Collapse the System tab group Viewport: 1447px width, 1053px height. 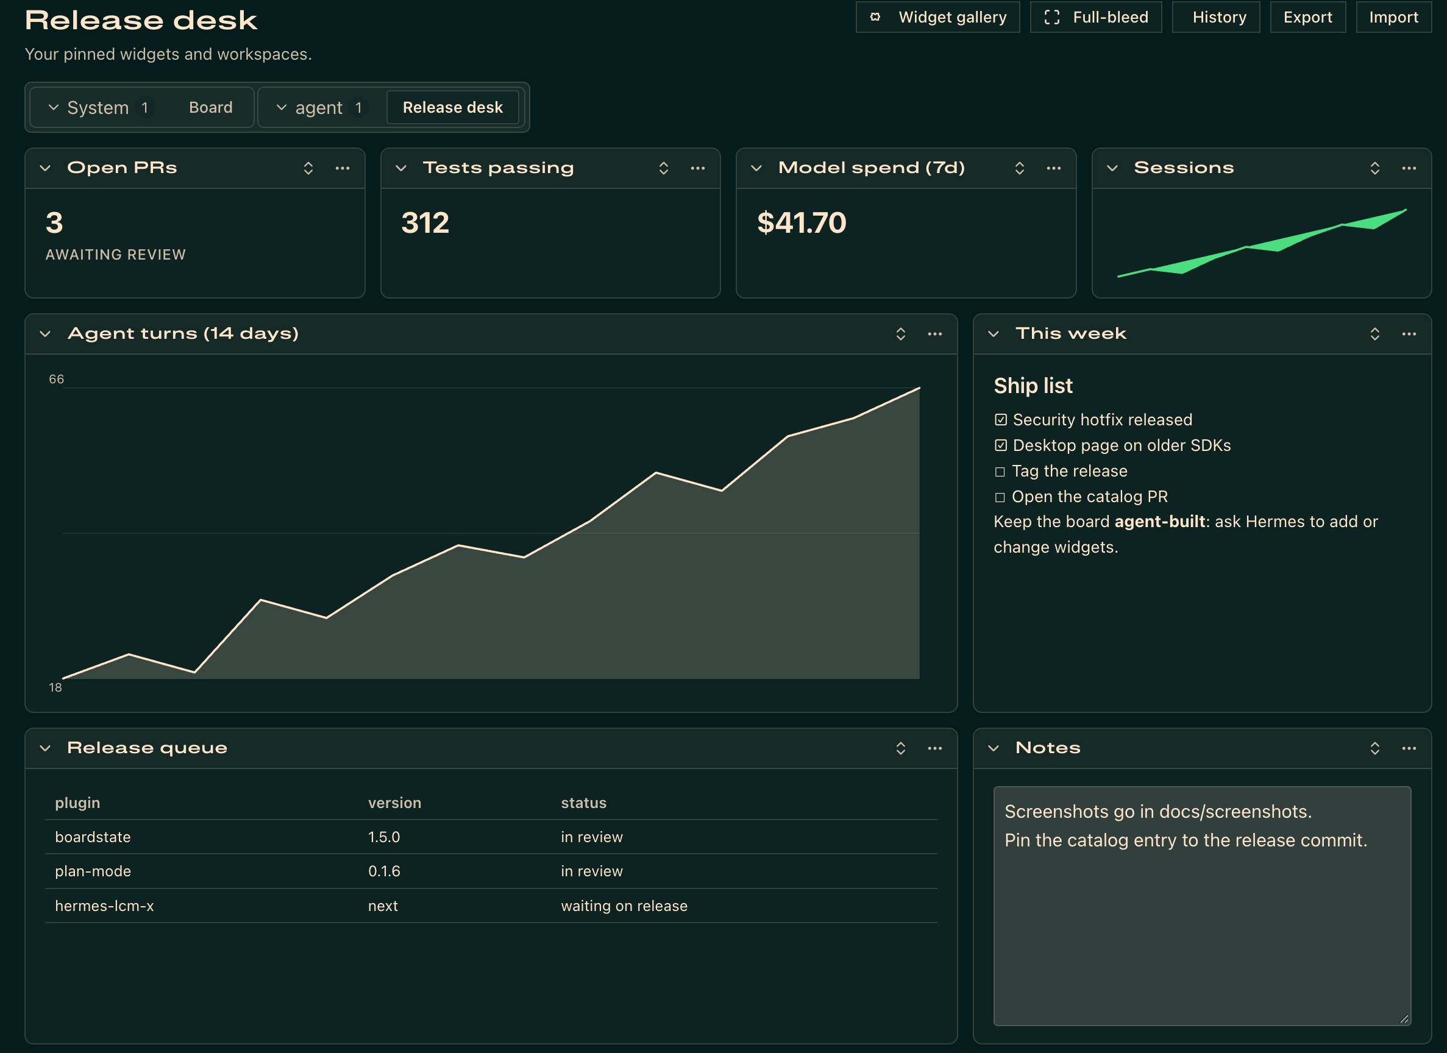[54, 108]
